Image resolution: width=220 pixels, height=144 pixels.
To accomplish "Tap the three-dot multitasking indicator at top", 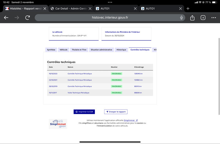I will pyautogui.click(x=110, y=2).
